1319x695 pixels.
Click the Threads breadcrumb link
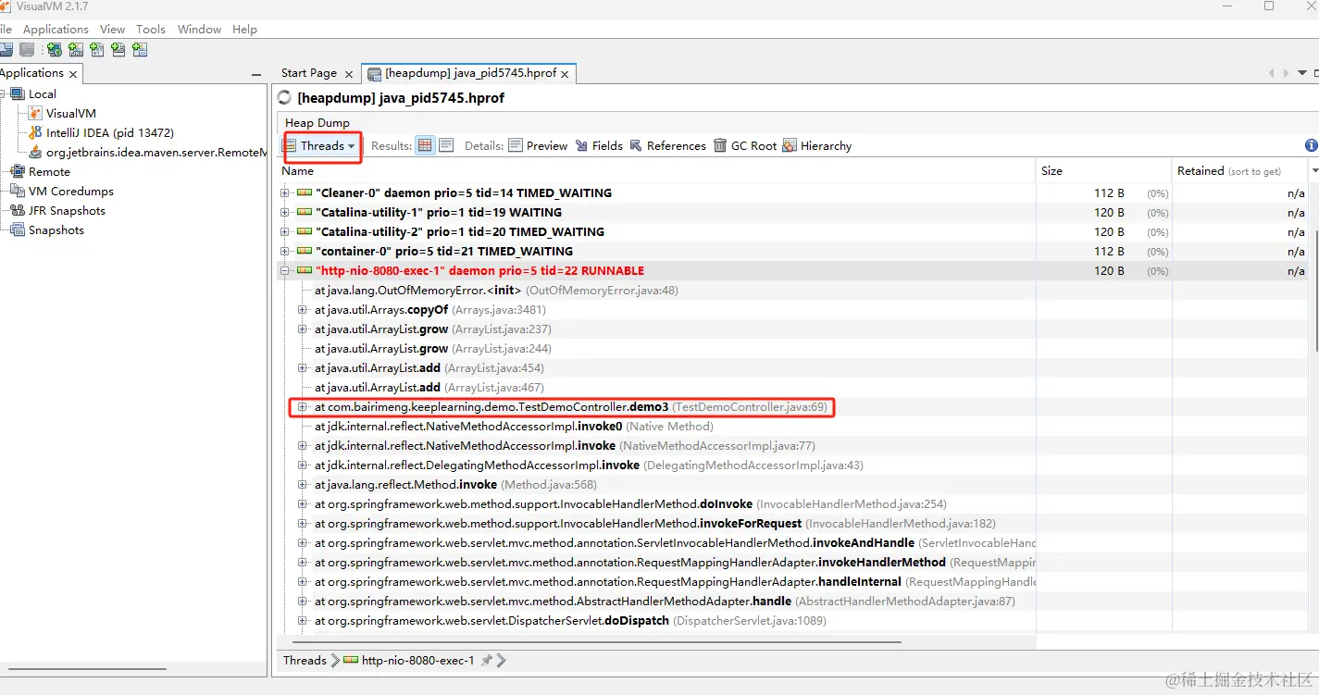click(x=305, y=661)
